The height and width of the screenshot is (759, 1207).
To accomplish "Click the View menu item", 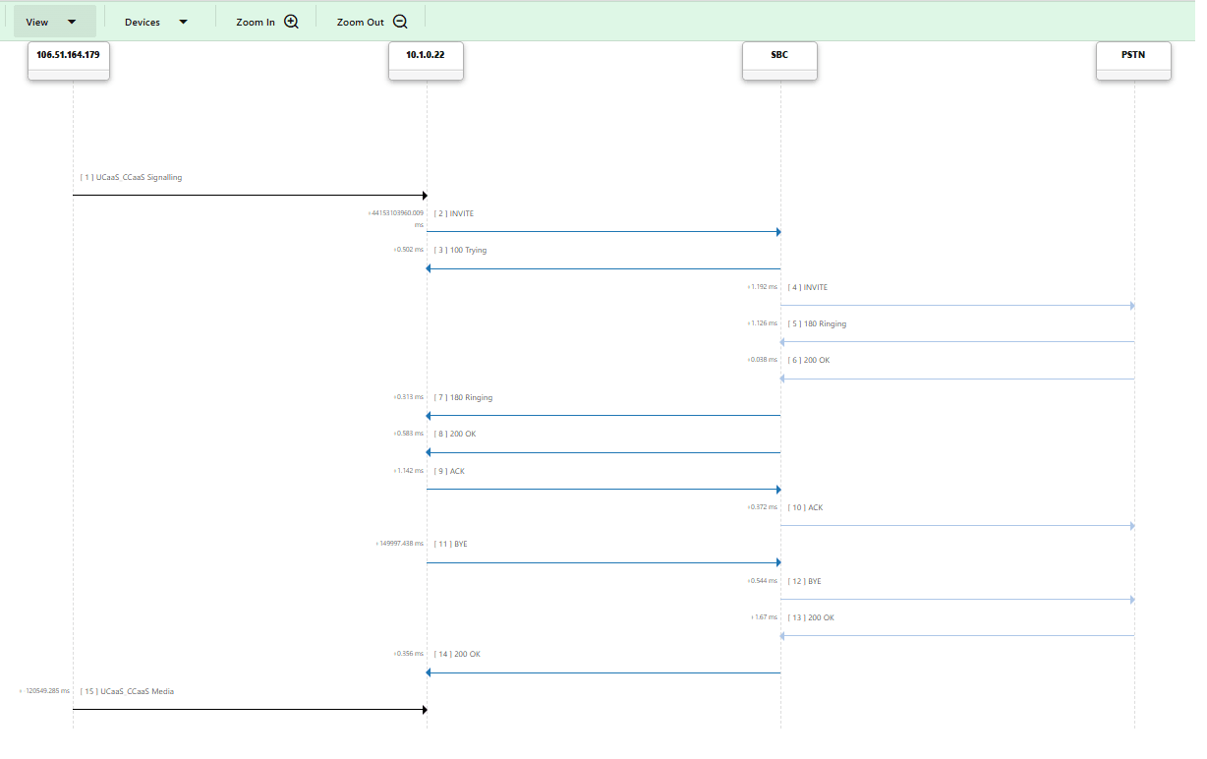I will coord(37,21).
